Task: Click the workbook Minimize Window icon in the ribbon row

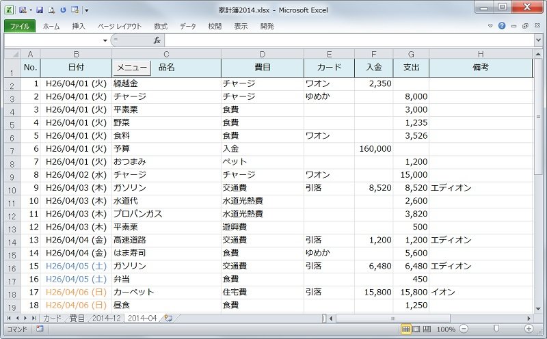Action: (513, 26)
